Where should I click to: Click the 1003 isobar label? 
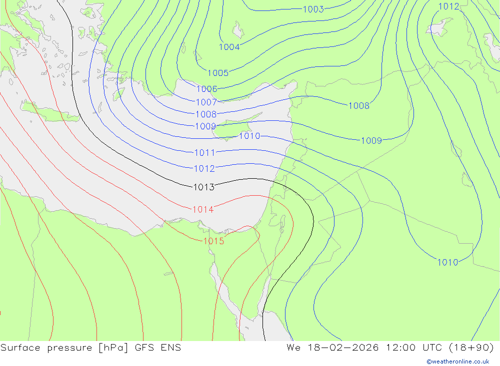click(x=313, y=9)
